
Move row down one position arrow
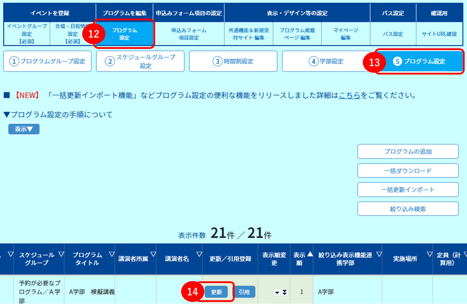pyautogui.click(x=277, y=293)
